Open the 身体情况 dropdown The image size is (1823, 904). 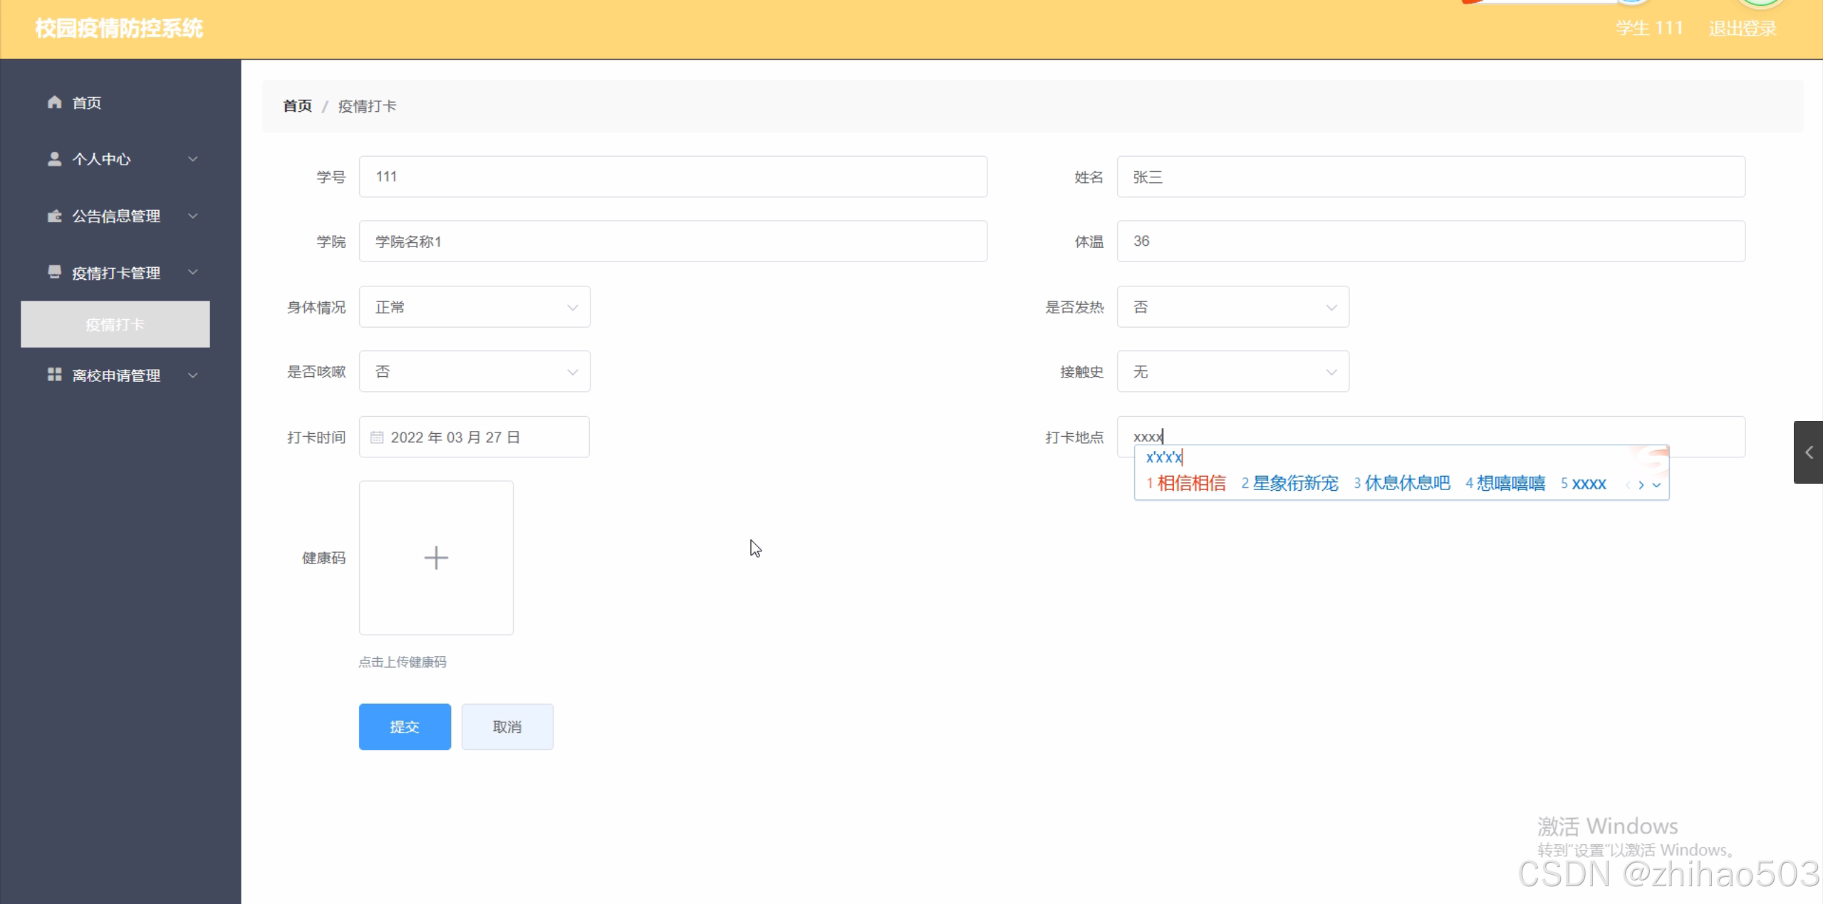[x=474, y=307]
